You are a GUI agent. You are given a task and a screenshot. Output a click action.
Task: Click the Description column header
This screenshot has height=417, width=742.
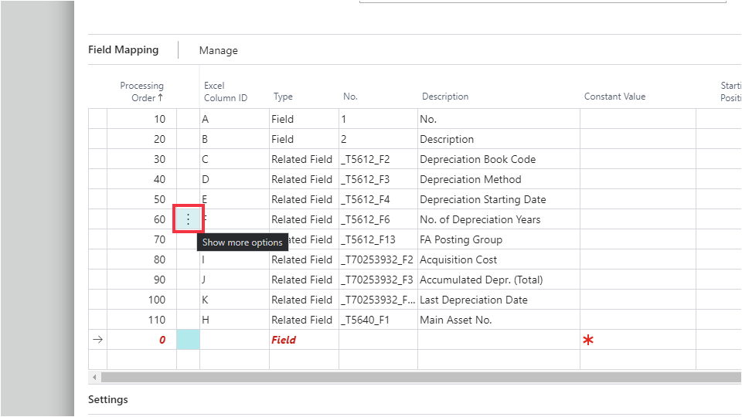click(445, 97)
